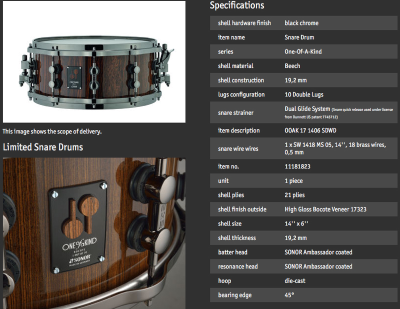This screenshot has width=400, height=309.
Task: Select the resonance head "SONOR Ambassador coated" value
Action: tap(318, 266)
